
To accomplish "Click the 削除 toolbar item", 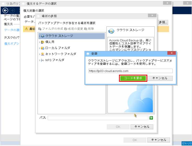I will (89, 29).
